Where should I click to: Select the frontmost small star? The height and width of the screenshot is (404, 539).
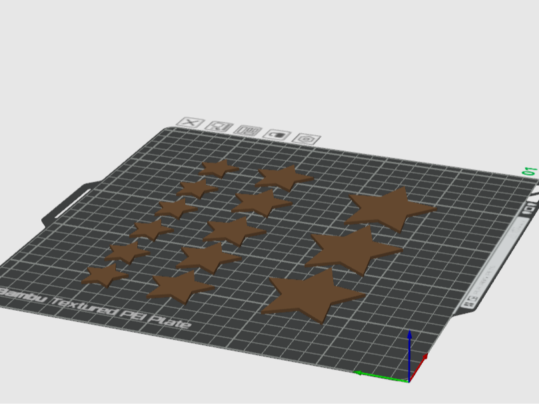pyautogui.click(x=105, y=275)
